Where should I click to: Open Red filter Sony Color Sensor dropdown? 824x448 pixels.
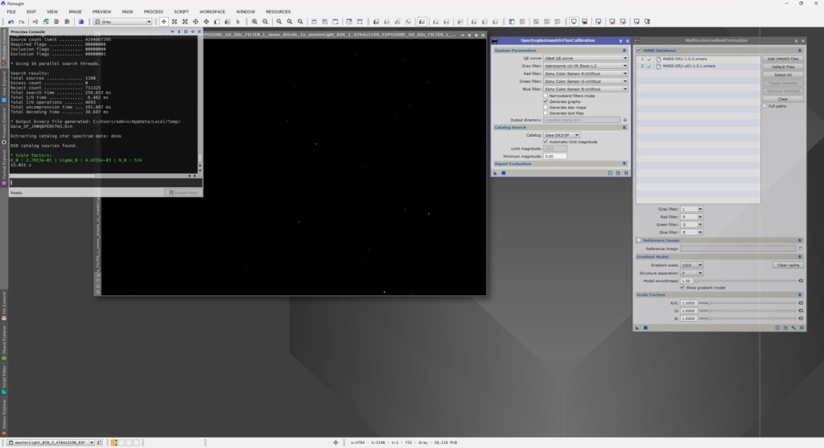(x=586, y=73)
